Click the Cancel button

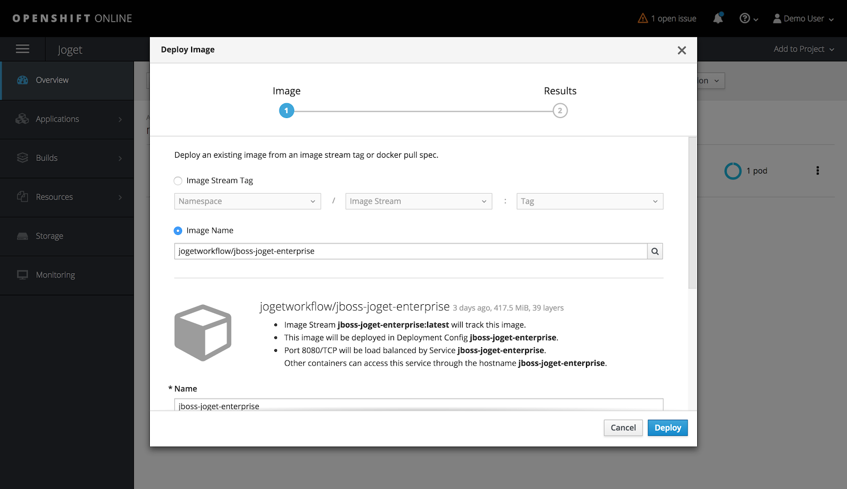click(x=623, y=428)
